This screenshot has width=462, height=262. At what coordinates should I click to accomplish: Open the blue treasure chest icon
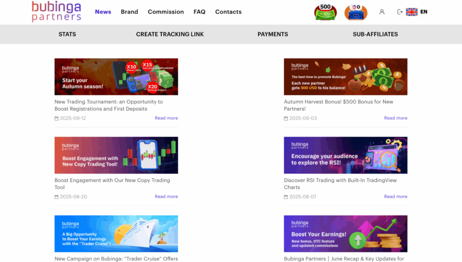coord(356,12)
